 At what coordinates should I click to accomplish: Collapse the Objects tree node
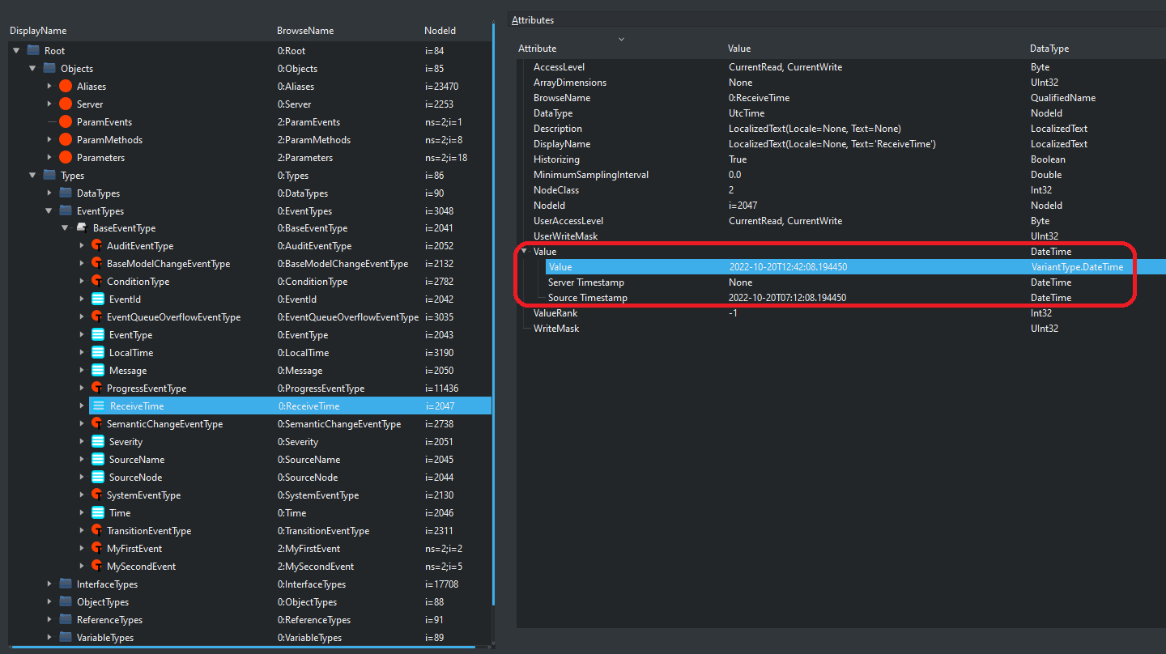(x=32, y=69)
